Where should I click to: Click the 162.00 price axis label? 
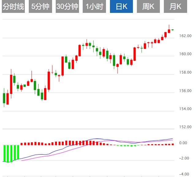coord(185,36)
